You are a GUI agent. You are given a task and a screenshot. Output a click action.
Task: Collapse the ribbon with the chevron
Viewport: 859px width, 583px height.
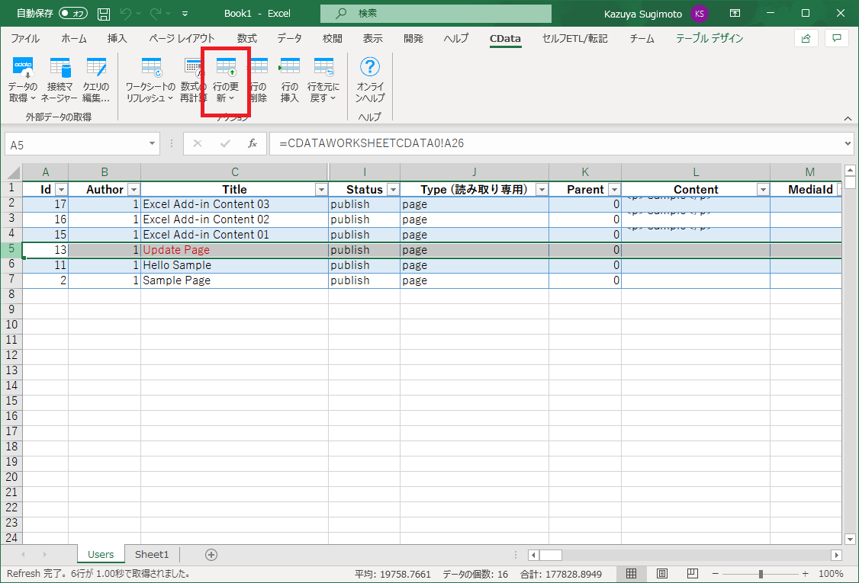coord(848,118)
